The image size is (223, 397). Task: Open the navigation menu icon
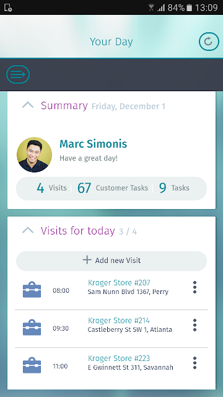pos(18,74)
